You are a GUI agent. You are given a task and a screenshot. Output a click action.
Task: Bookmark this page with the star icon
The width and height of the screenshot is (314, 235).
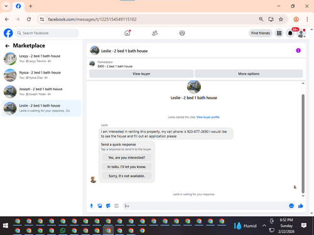point(281,19)
